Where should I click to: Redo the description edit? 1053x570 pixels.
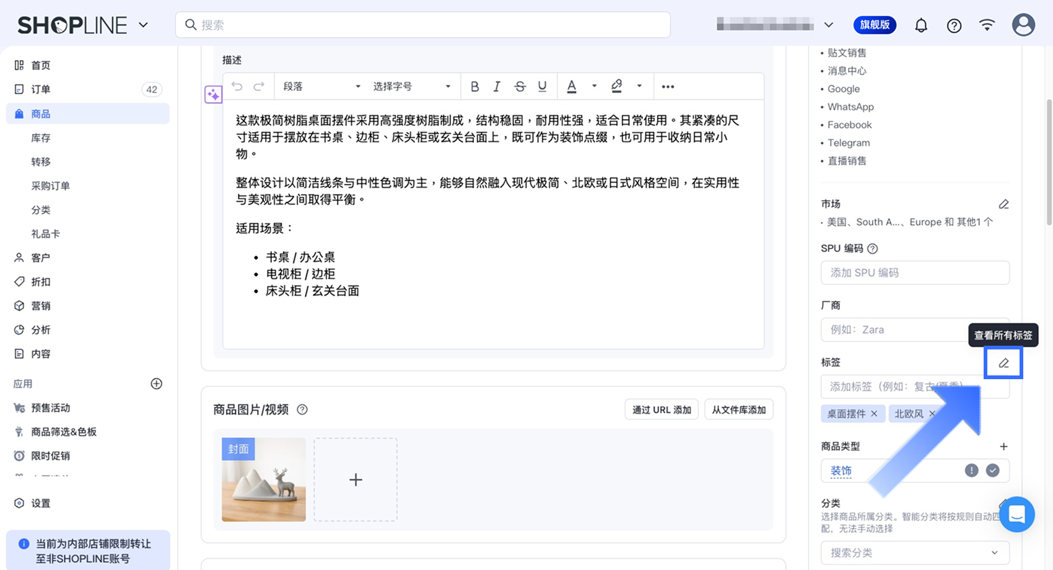click(x=259, y=86)
